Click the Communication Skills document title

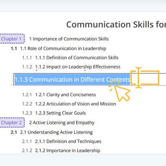(116, 24)
